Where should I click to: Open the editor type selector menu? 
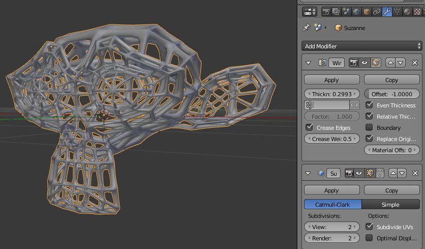310,12
